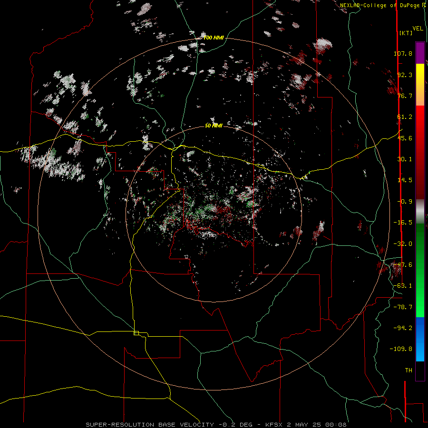This screenshot has width=428, height=428.
Task: Click the -32.0 legend value
Action: coord(403,244)
